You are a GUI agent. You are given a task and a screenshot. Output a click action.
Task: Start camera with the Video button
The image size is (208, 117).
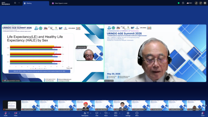pyautogui.click(x=16, y=114)
